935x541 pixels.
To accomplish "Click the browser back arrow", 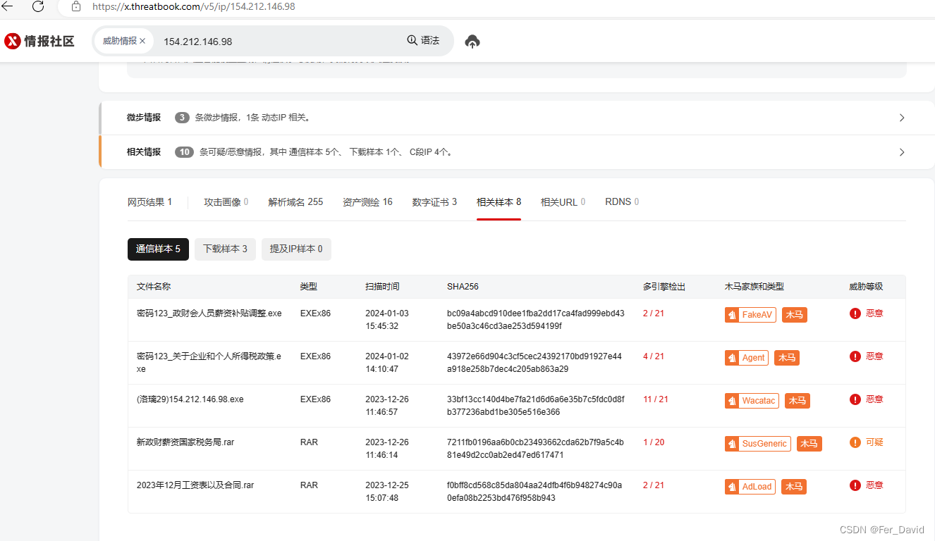I will [x=7, y=6].
